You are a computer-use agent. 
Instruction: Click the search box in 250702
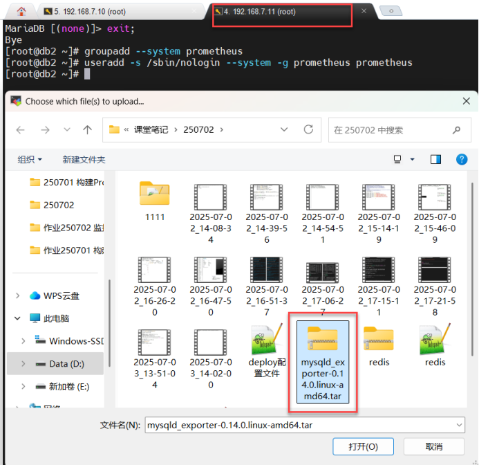pyautogui.click(x=391, y=130)
